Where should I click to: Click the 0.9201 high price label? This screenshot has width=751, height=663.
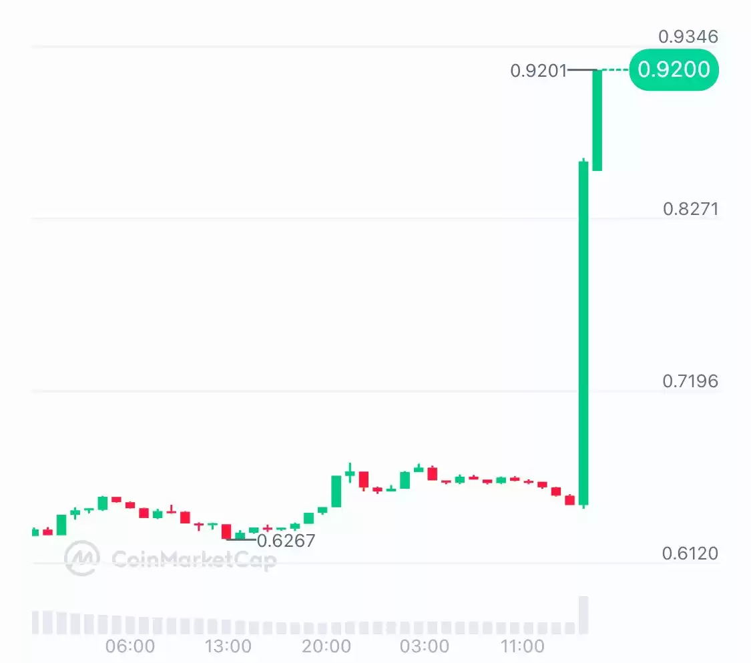[538, 71]
